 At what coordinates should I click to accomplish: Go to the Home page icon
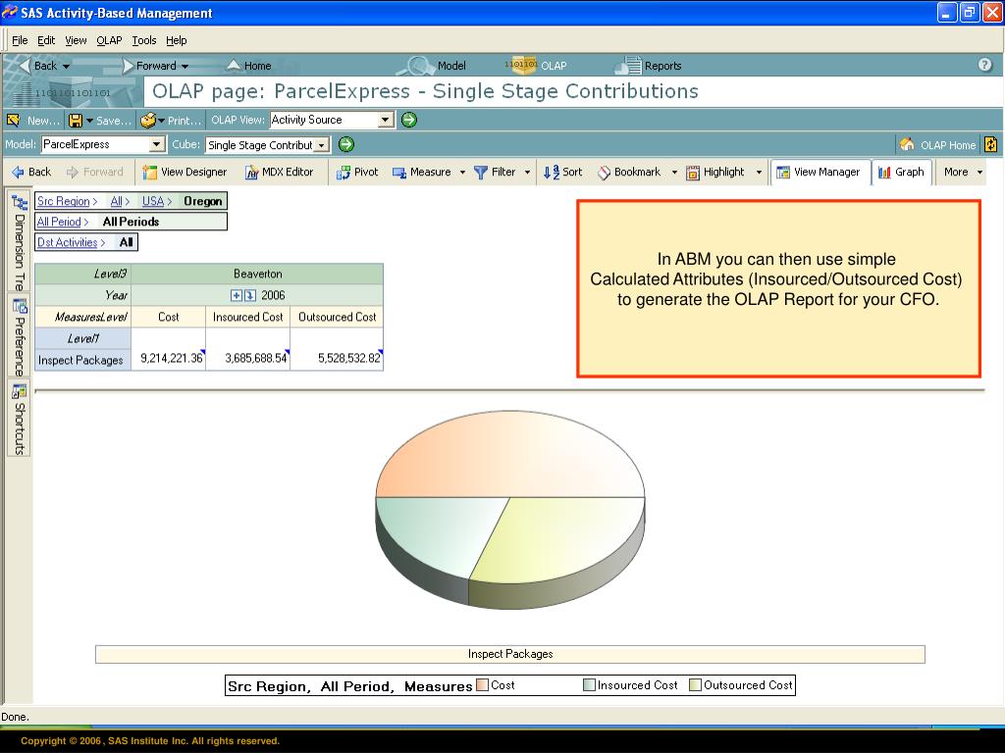(234, 66)
